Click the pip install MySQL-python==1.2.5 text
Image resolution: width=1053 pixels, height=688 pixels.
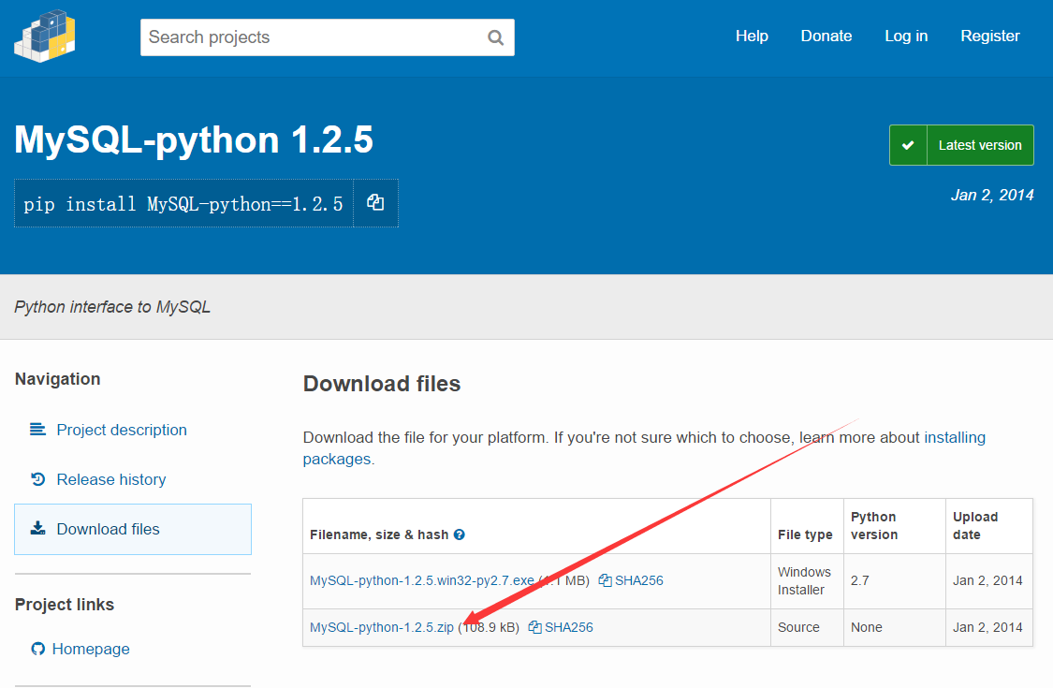183,203
